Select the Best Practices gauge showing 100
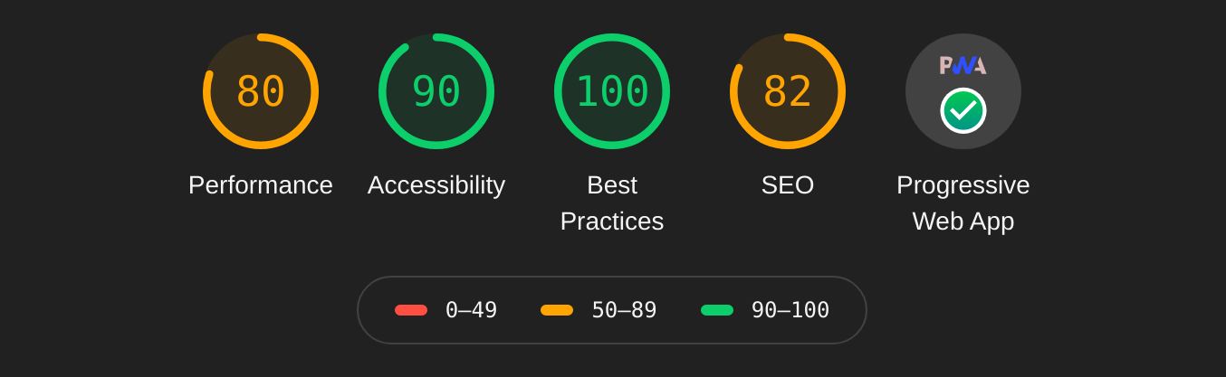 [612, 91]
